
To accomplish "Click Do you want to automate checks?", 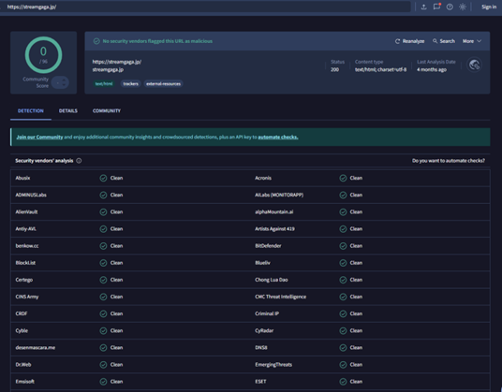I will tap(449, 161).
